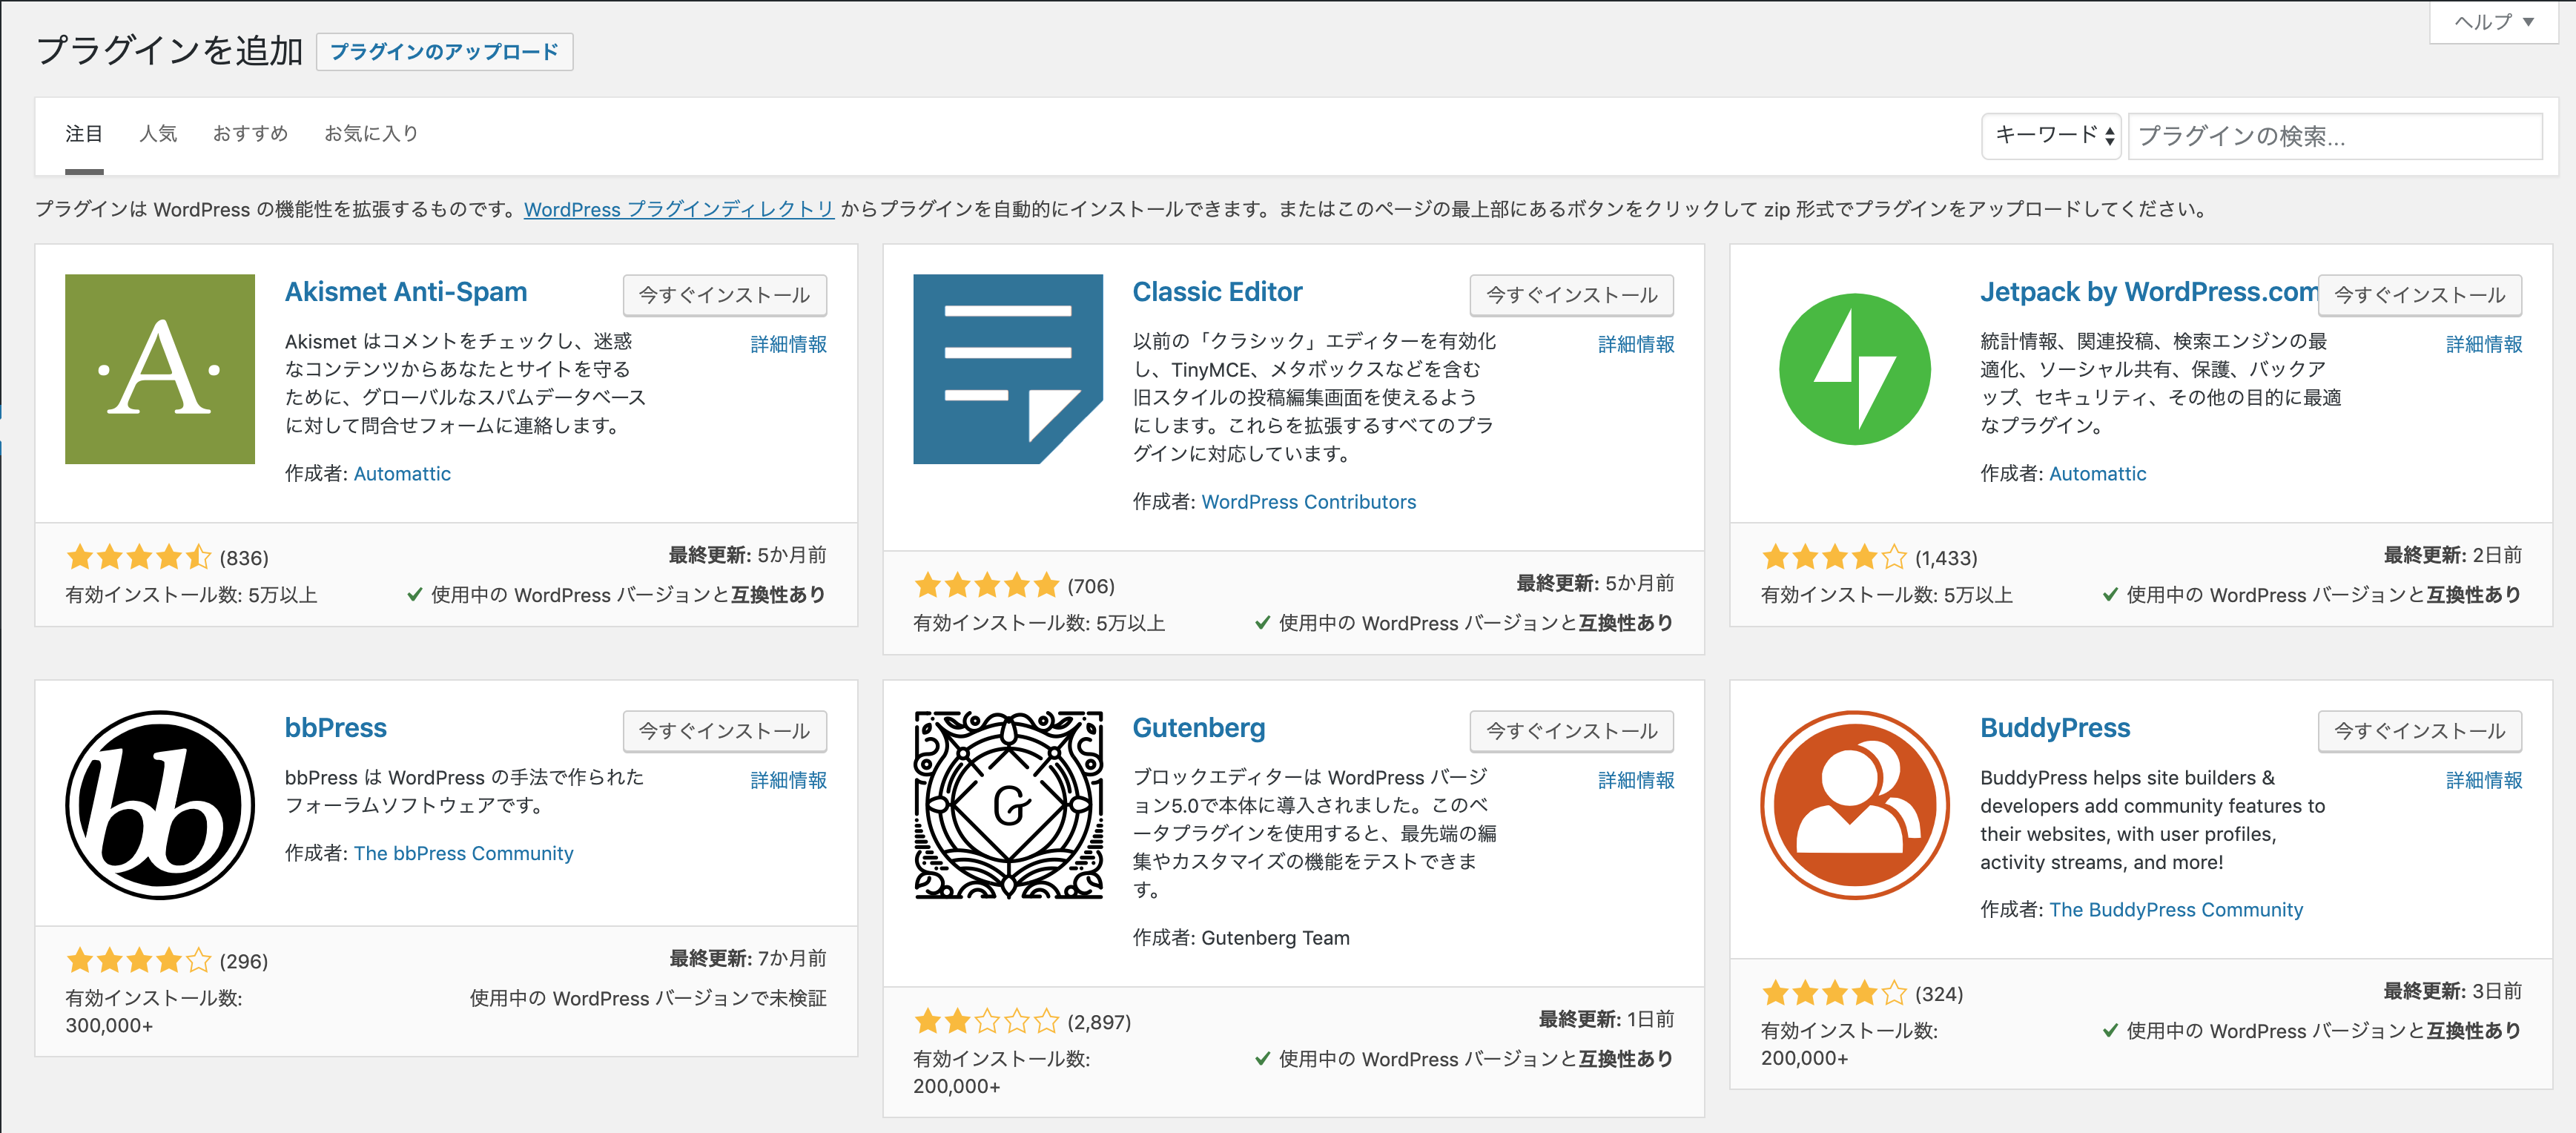Open the BuddyPress title link

2055,728
